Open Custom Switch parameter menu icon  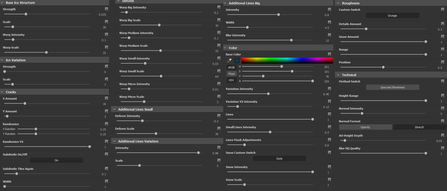pyautogui.click(x=443, y=9)
